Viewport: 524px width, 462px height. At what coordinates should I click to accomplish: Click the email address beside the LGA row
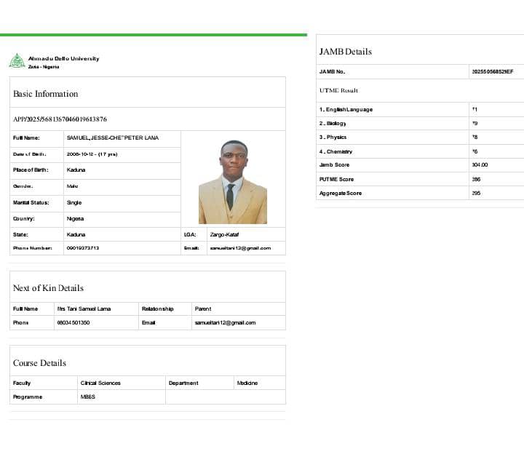coord(240,248)
